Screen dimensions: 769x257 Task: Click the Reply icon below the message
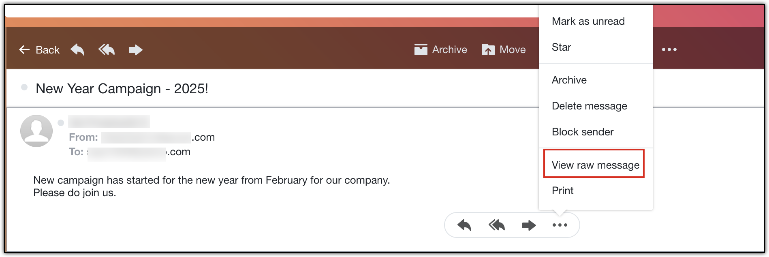coord(464,225)
